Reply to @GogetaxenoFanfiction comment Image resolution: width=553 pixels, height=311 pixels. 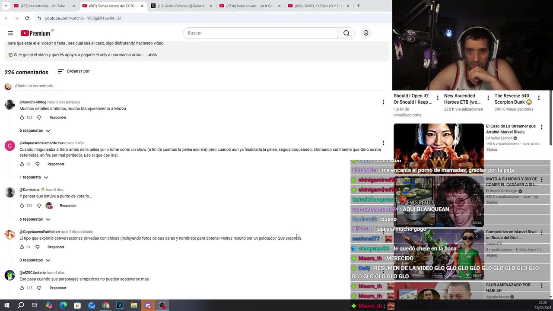point(56,247)
